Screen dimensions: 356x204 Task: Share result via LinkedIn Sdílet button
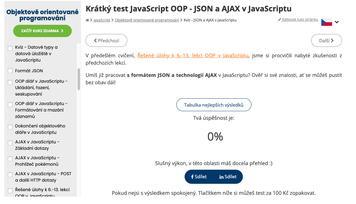click(x=228, y=177)
